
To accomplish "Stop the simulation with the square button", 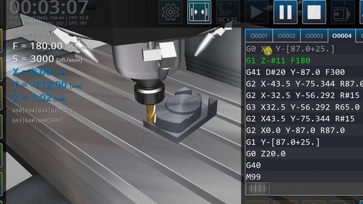I will [314, 12].
